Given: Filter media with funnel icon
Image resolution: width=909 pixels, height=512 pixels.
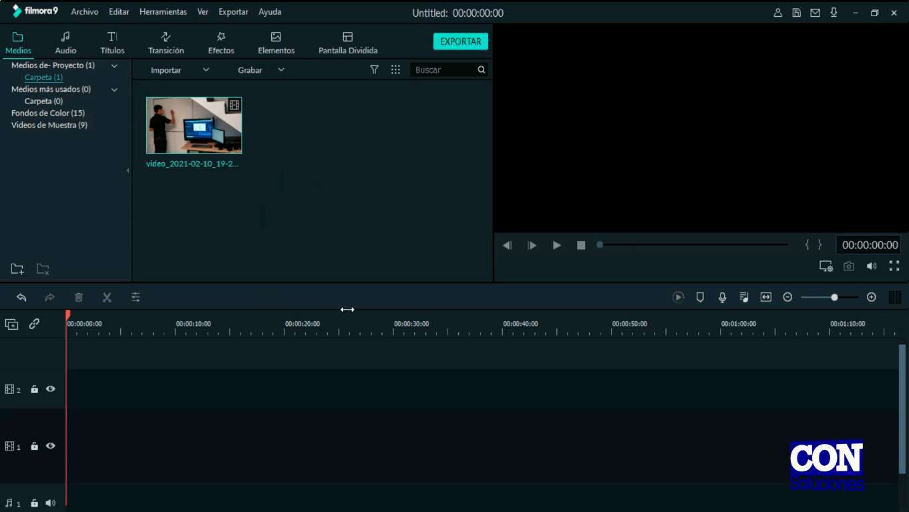Looking at the screenshot, I should pyautogui.click(x=374, y=69).
